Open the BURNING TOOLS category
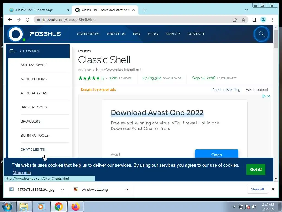The image size is (282, 212). [x=34, y=135]
